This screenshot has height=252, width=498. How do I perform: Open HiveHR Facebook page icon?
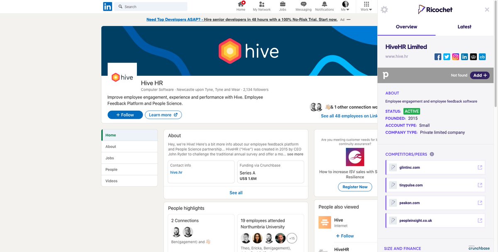pos(438,57)
